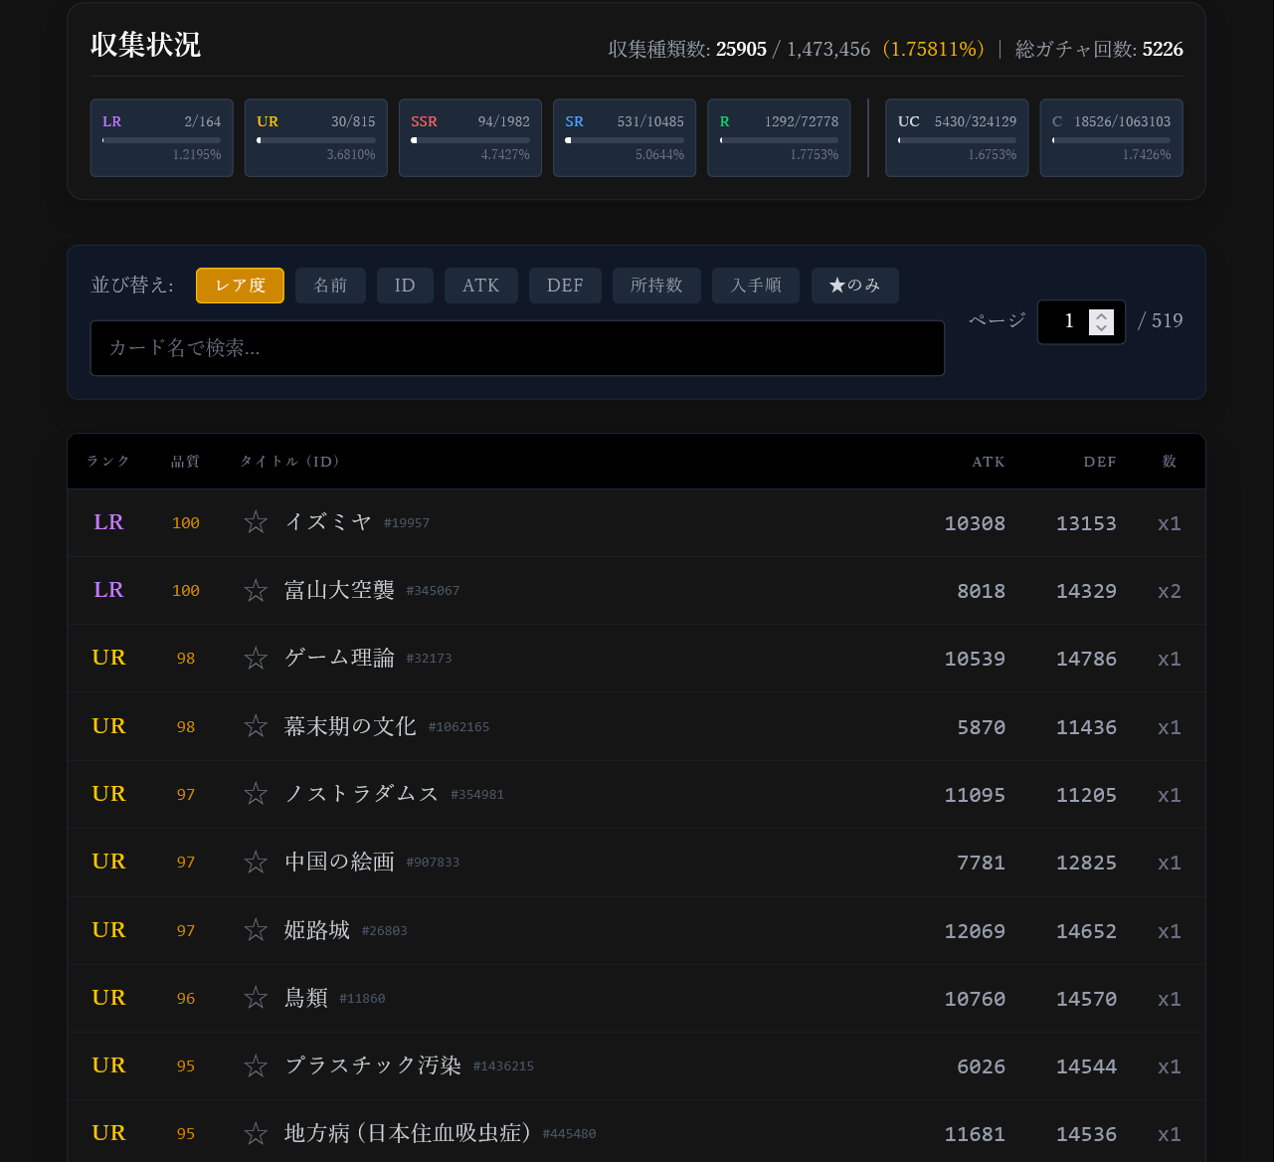Sort by 入手順 order
This screenshot has height=1162, width=1274.
pyautogui.click(x=756, y=286)
